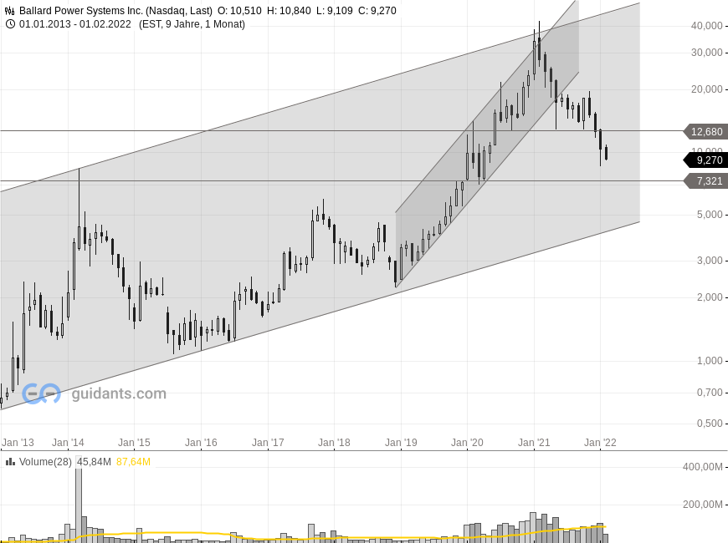The image size is (728, 543).
Task: Click the "Jan '19" time axis label
Action: pos(401,443)
